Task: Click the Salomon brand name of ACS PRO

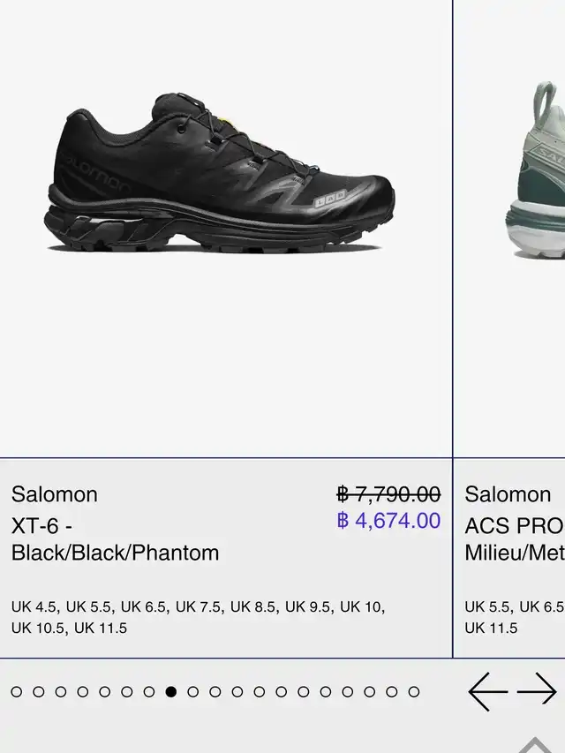Action: pyautogui.click(x=508, y=494)
